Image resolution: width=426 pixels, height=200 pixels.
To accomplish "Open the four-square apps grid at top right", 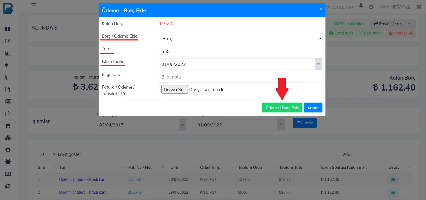I will [x=419, y=7].
